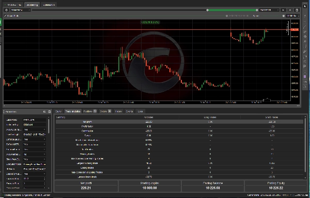Viewport: 310px width, 198px height.
Task: Open the Log tab
Action: pos(140,111)
